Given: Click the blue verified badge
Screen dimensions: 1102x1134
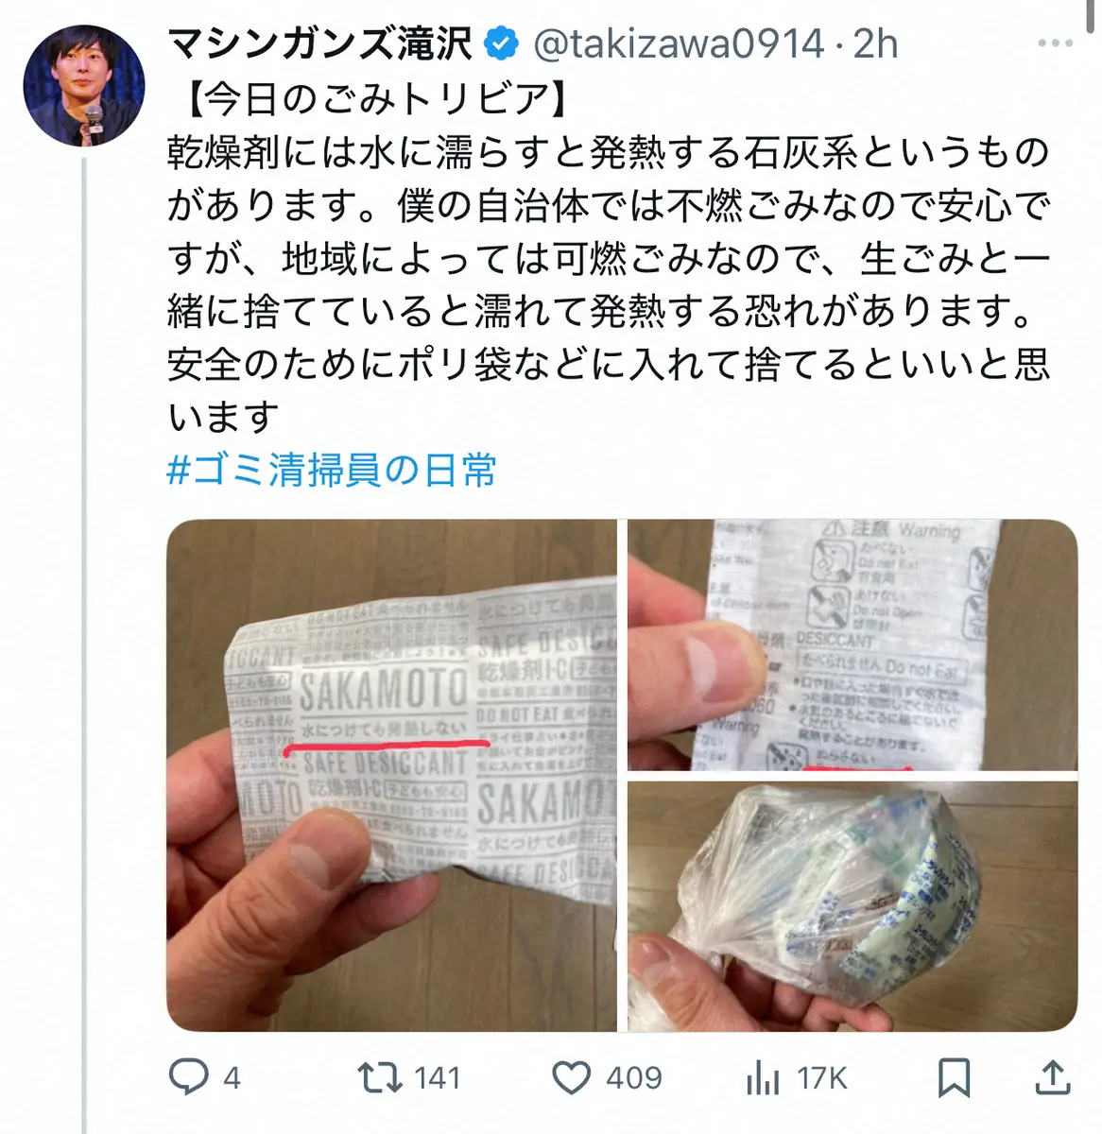Looking at the screenshot, I should coord(502,43).
